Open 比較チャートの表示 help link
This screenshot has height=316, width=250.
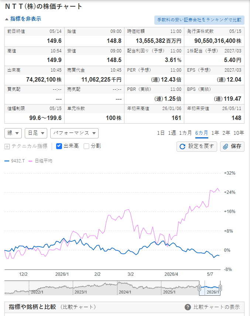pos(216,307)
